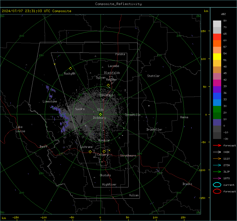Click the cyan current ellipse legend icon
237x221 pixels.
tap(217, 185)
